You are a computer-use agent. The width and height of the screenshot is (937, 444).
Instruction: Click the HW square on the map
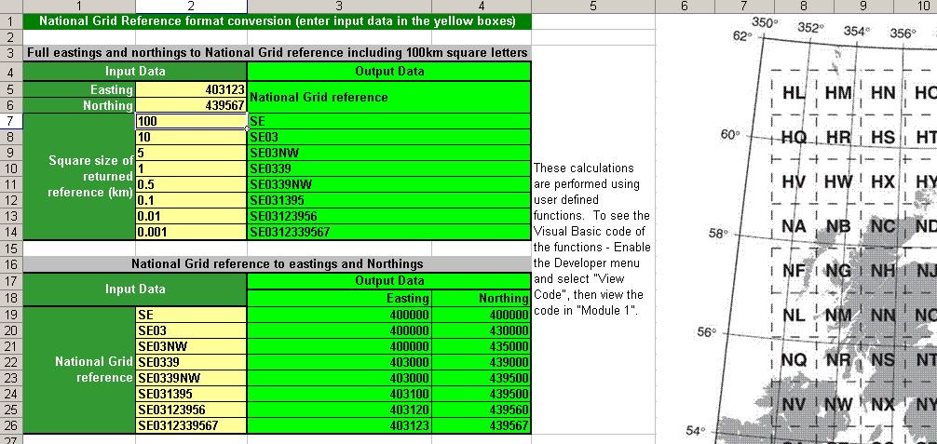point(838,182)
